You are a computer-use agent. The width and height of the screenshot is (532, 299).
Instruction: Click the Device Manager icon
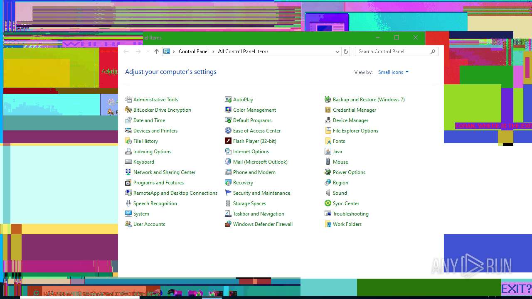pos(328,120)
